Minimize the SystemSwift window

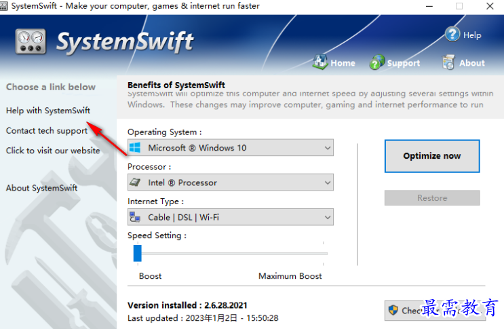(429, 6)
